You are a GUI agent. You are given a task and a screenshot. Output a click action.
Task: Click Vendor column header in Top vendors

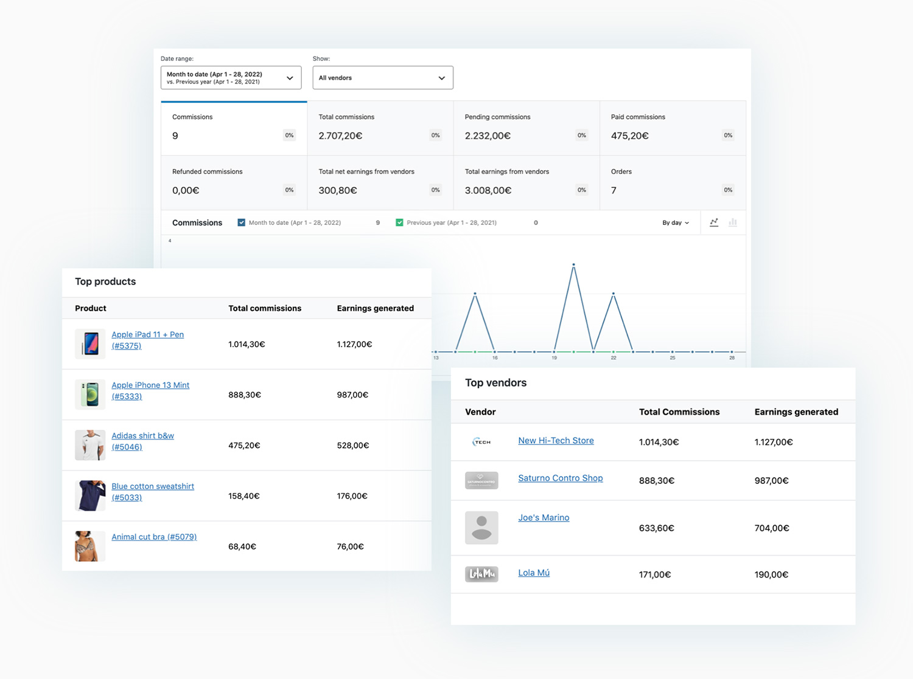[x=480, y=412]
